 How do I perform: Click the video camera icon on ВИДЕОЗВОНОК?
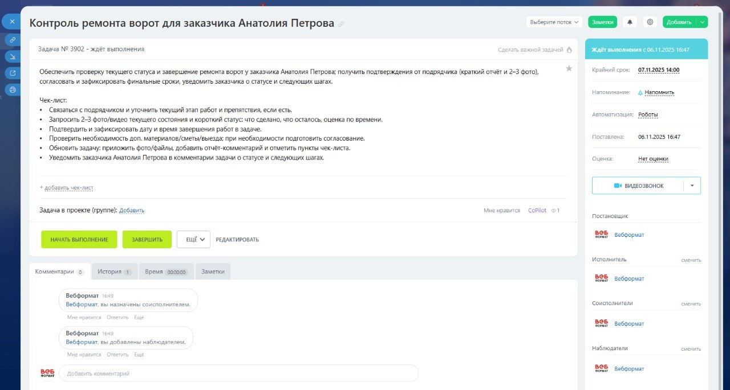[x=617, y=186]
